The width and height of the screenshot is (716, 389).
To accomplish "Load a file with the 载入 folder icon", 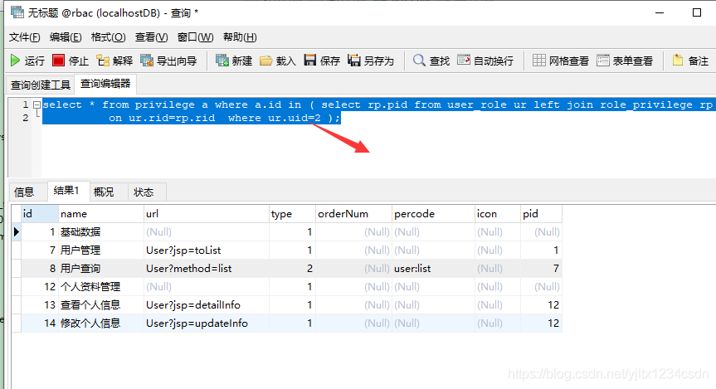I will coord(265,61).
